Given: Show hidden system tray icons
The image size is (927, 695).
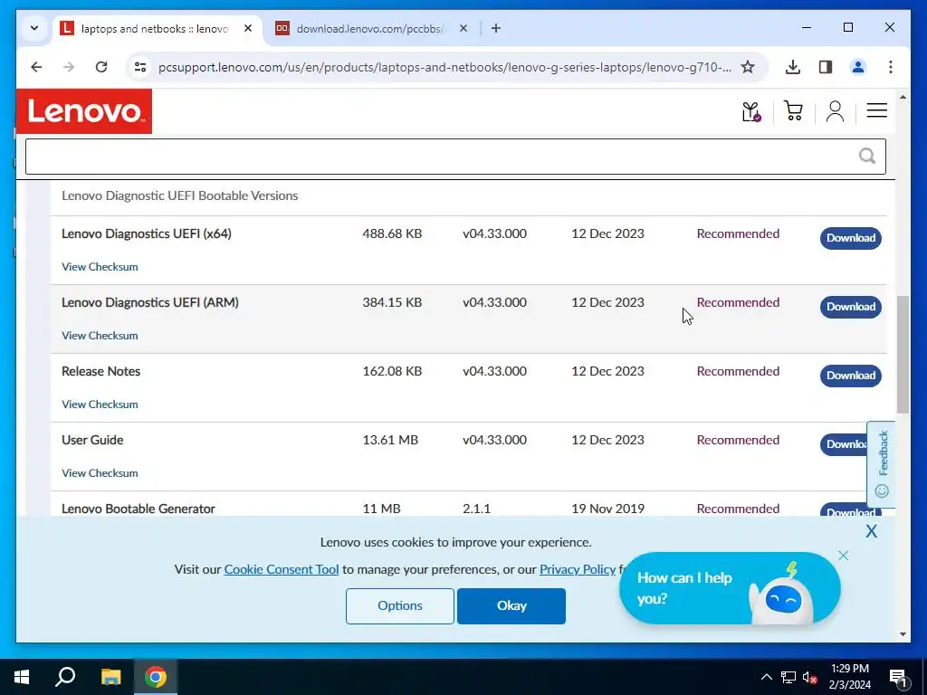Looking at the screenshot, I should tap(766, 677).
